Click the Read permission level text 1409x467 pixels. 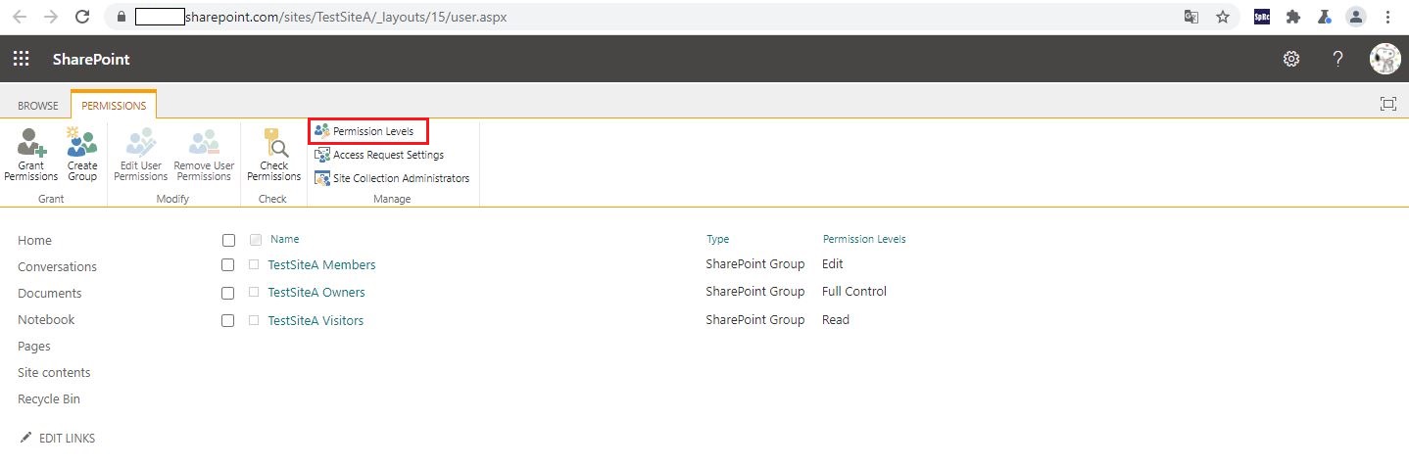tap(836, 320)
